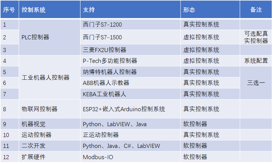Select the P-Tech多功能控制器 cell
The height and width of the screenshot is (164, 273).
(130, 61)
